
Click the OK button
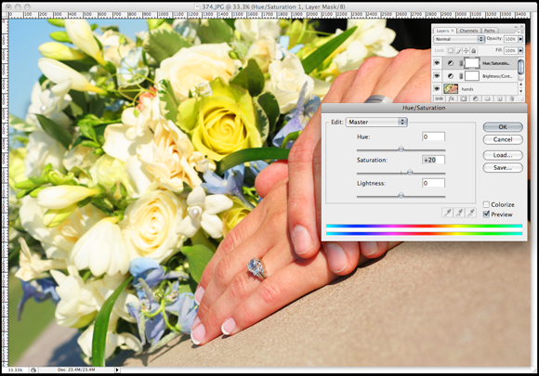503,127
